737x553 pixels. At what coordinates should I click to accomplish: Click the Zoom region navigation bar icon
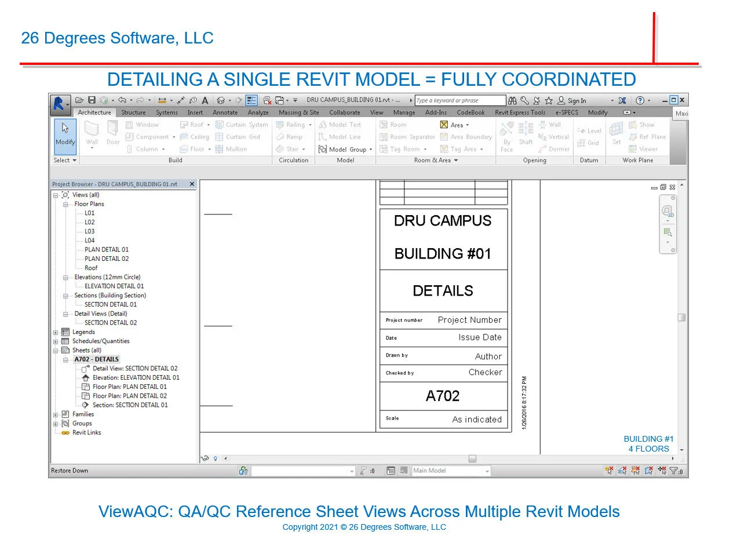click(667, 232)
